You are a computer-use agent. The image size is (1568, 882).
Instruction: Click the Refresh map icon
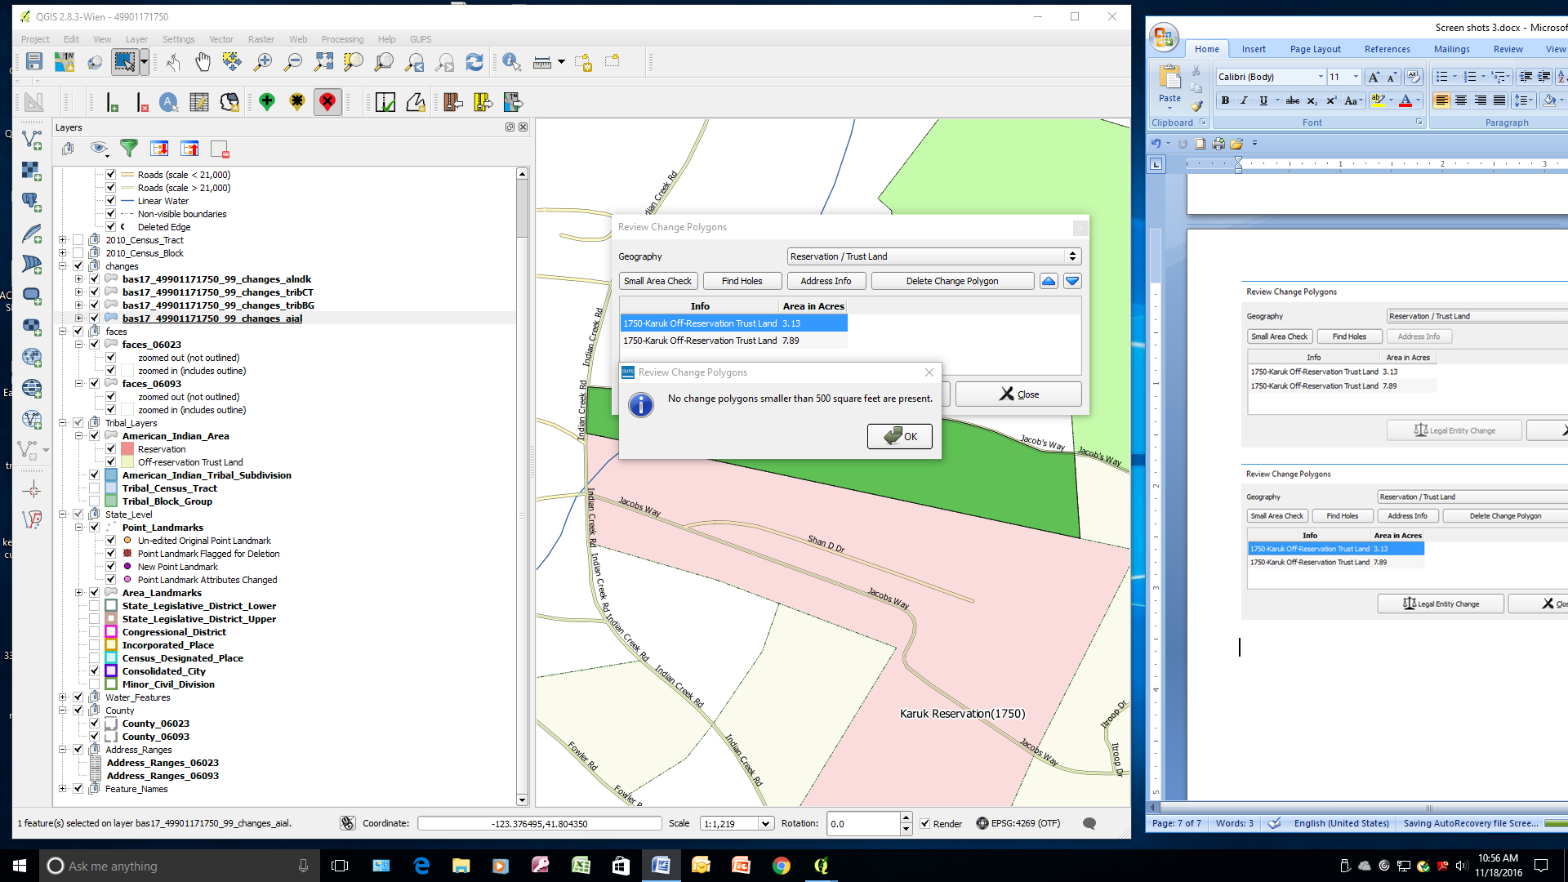(x=474, y=62)
